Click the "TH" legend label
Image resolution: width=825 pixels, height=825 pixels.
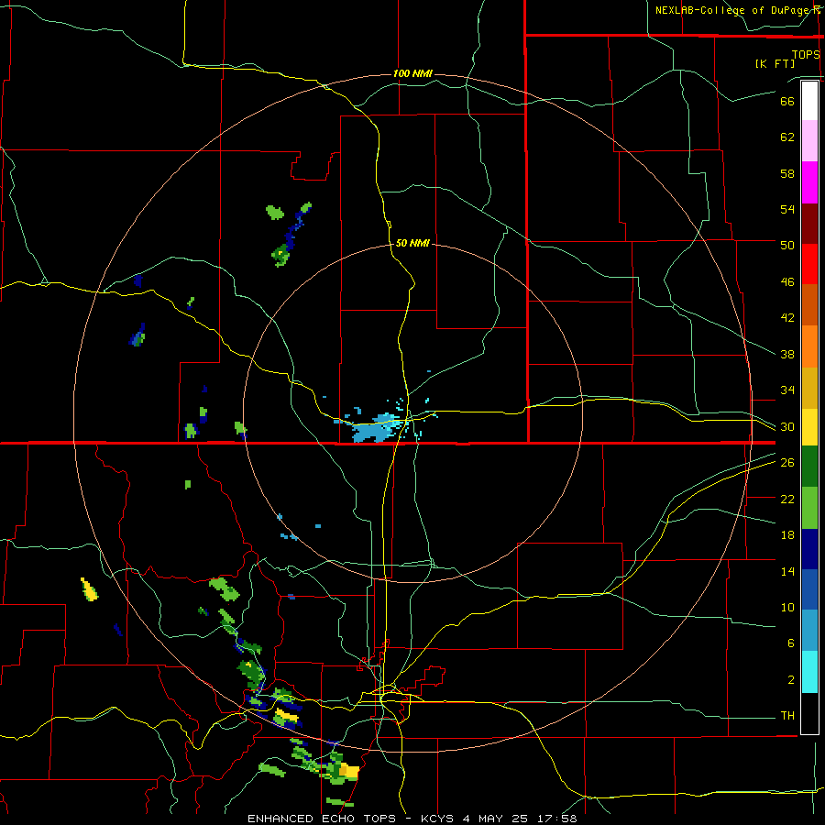pos(787,715)
